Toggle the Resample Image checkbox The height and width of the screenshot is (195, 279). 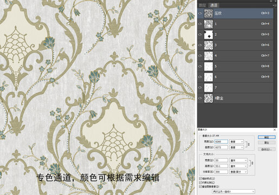[200, 186]
